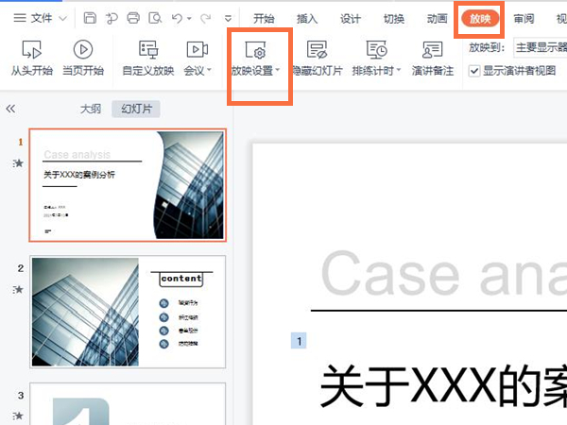Select slide 2 thumbnail with content list

click(128, 311)
